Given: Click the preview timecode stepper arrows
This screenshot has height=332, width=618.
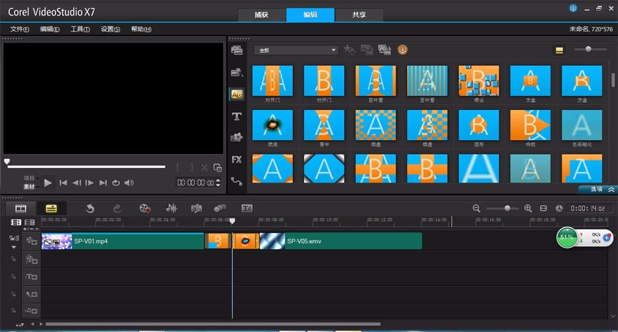Looking at the screenshot, I should tap(218, 182).
